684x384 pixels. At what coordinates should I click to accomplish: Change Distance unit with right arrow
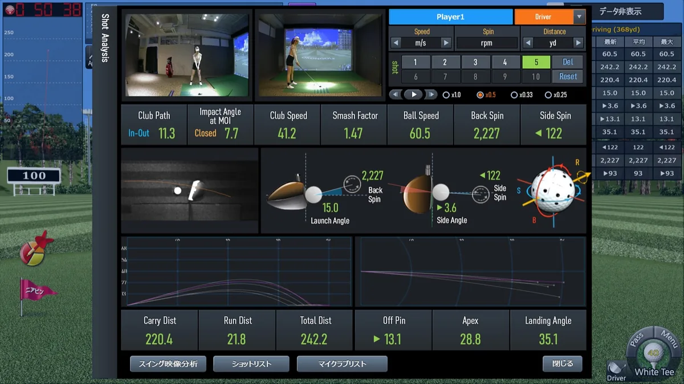pos(579,43)
